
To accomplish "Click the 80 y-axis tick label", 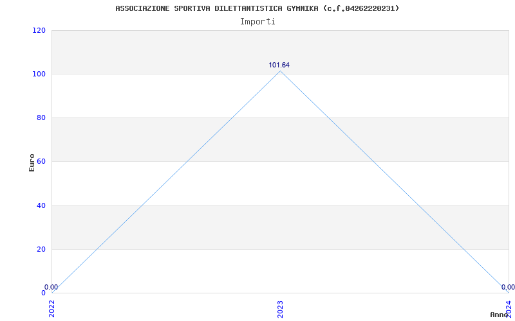I will tap(41, 117).
